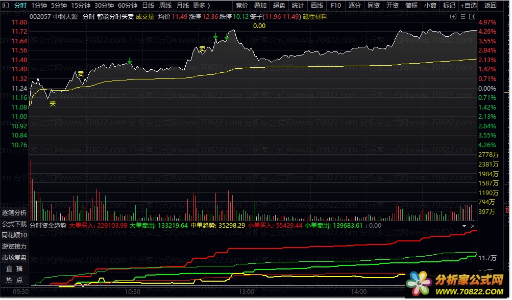
Task: Open the 同花顺10 side tab
Action: coord(14,235)
